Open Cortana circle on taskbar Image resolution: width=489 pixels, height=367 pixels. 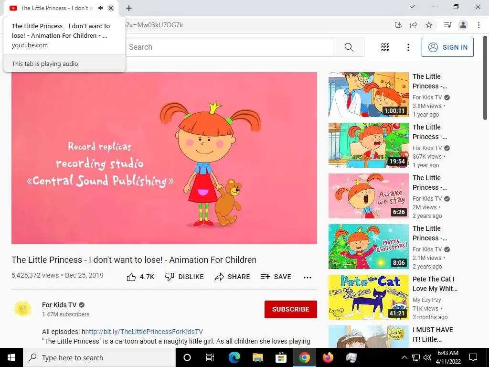(187, 357)
